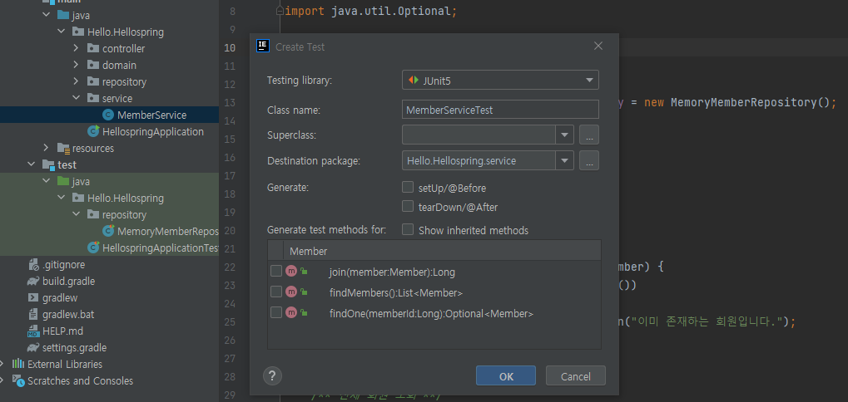Select the HELP.md file
Screen dimensions: 848x402
pyautogui.click(x=62, y=331)
